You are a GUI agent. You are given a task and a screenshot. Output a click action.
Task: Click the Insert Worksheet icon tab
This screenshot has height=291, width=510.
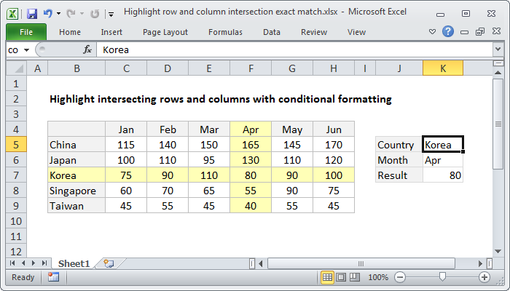point(109,263)
